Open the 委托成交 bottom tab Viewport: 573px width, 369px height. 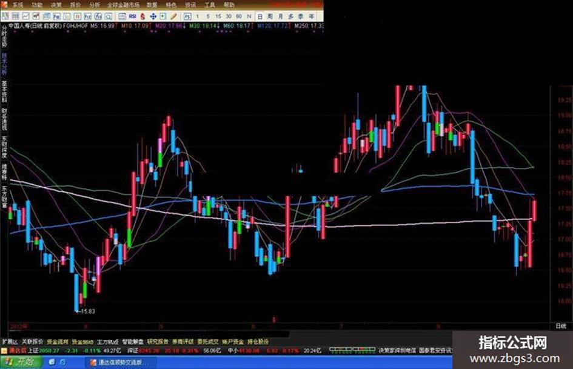point(207,342)
